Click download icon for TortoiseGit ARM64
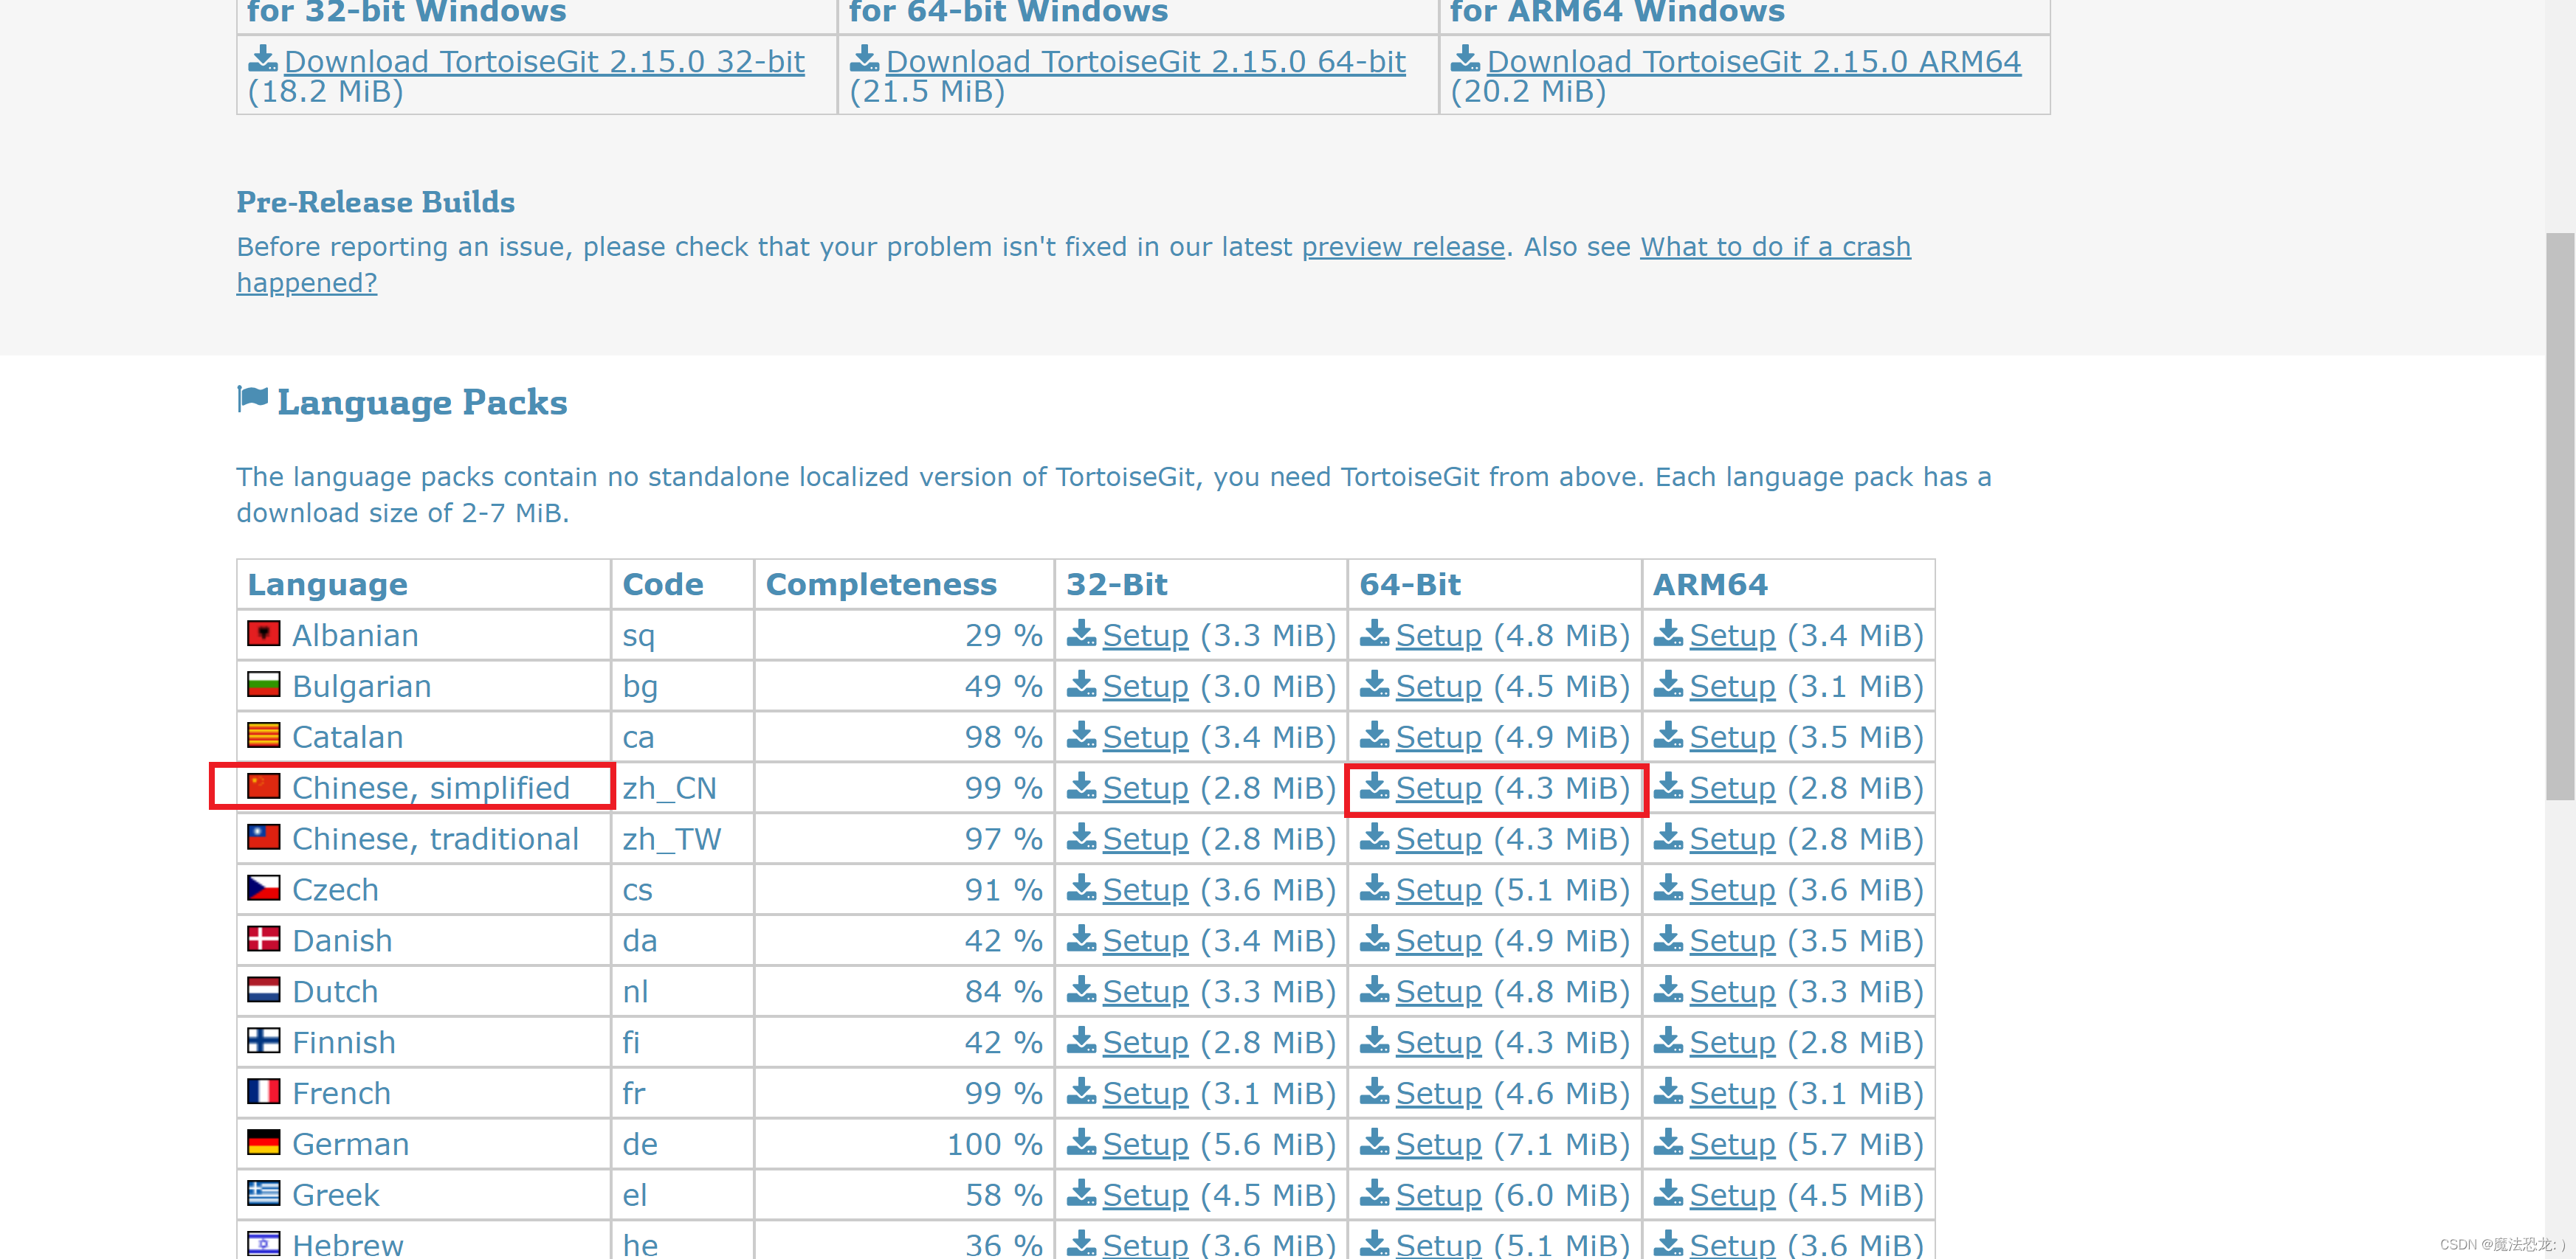 pyautogui.click(x=1466, y=59)
